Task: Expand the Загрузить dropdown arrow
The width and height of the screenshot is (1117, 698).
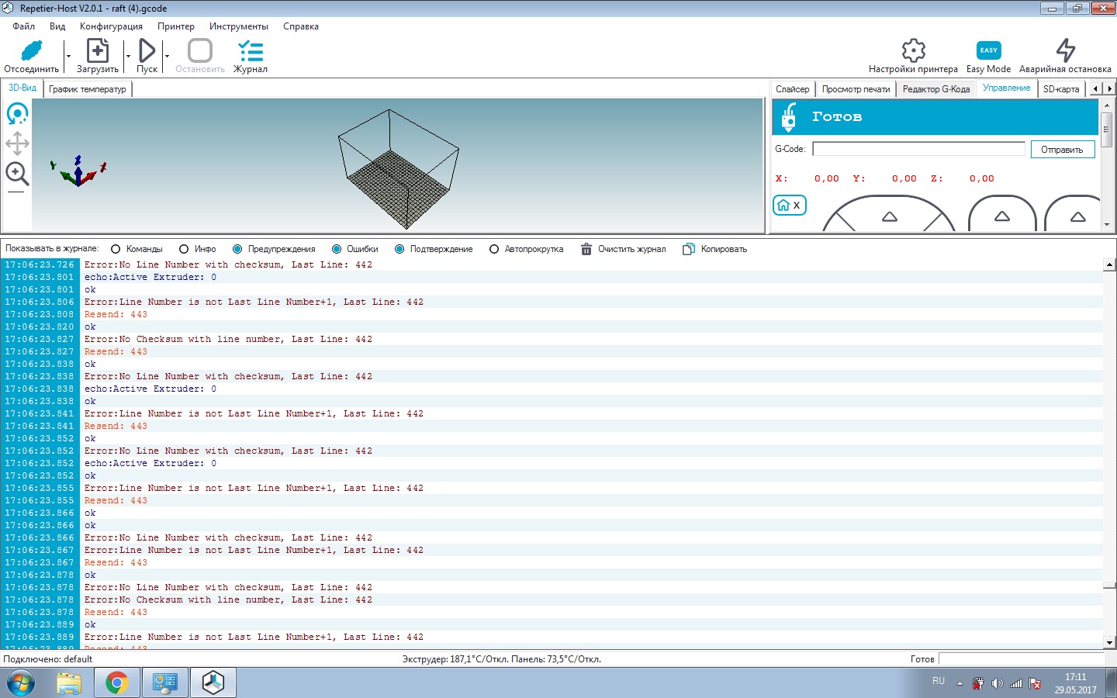Action: [x=128, y=57]
